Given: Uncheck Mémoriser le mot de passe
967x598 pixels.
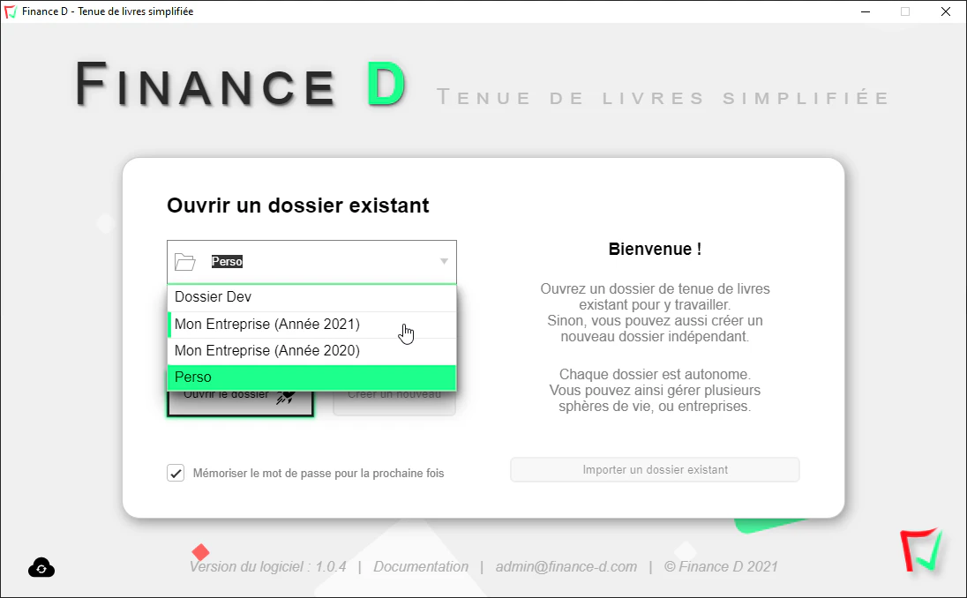Looking at the screenshot, I should click(x=176, y=473).
